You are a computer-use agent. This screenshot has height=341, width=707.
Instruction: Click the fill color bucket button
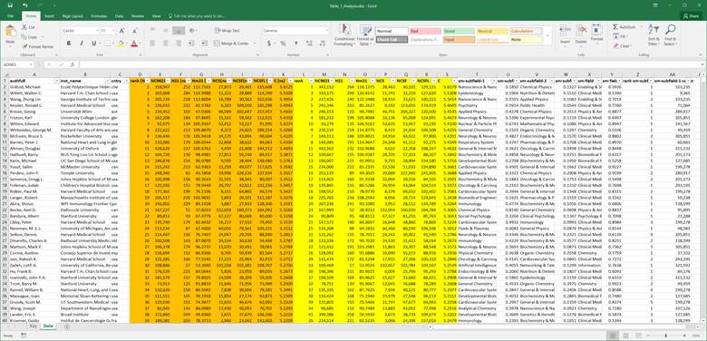pyautogui.click(x=120, y=44)
